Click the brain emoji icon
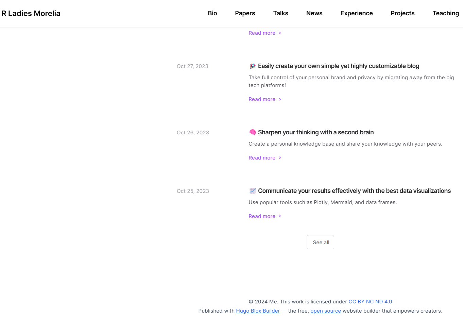This screenshot has height=317, width=463. point(252,132)
